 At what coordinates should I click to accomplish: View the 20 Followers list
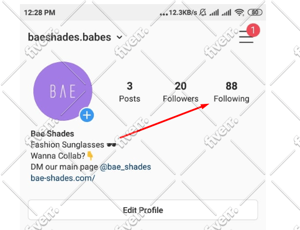[x=180, y=92]
